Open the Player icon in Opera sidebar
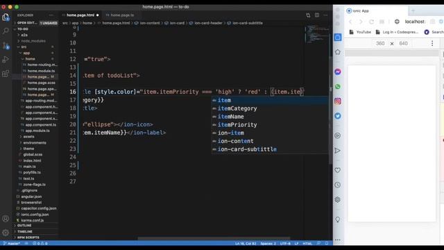Image resolution: width=444 pixels, height=250 pixels. click(338, 135)
